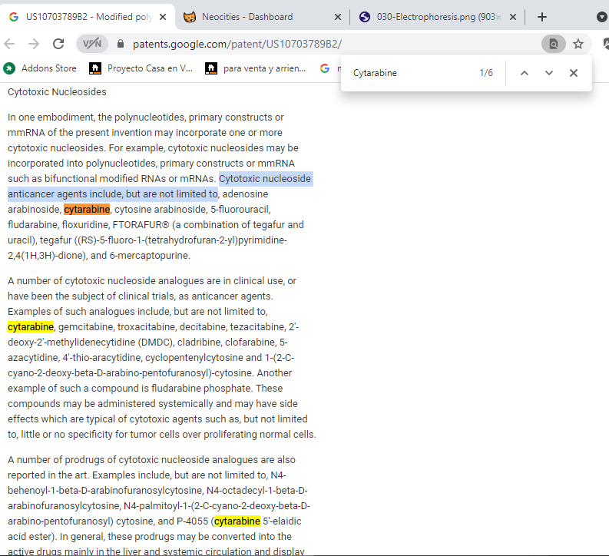This screenshot has height=556, width=609.
Task: Open a new tab with plus button
Action: pyautogui.click(x=542, y=17)
